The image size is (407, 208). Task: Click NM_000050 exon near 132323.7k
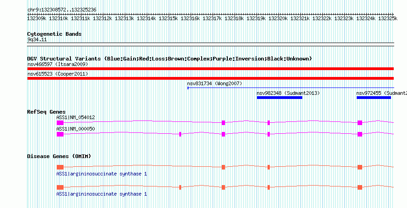coord(360,134)
